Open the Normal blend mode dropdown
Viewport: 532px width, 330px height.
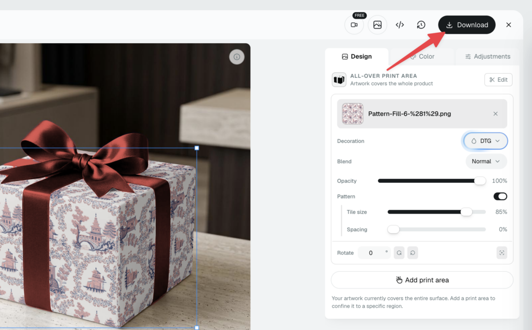coord(486,161)
